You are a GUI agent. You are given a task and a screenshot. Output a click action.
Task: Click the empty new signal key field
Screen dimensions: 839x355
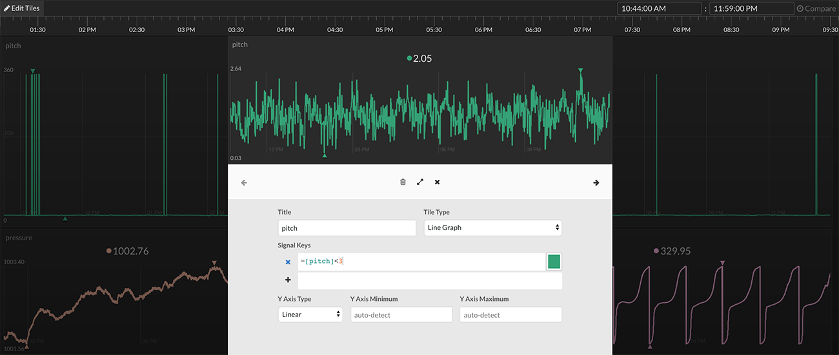click(429, 281)
